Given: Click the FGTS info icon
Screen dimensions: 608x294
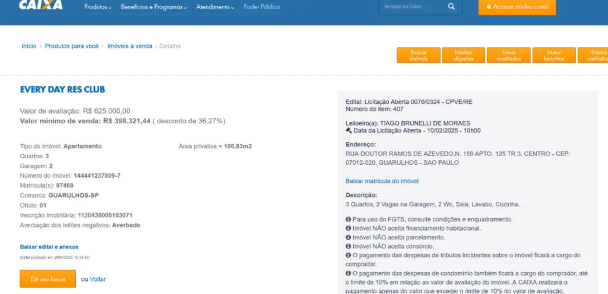Looking at the screenshot, I should coord(348,219).
